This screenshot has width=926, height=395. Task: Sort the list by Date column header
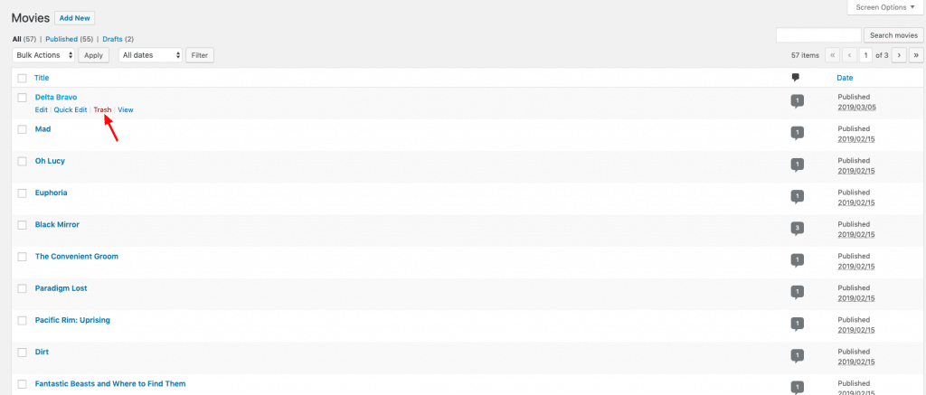point(845,78)
